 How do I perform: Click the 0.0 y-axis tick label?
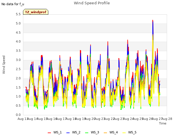[18, 115]
